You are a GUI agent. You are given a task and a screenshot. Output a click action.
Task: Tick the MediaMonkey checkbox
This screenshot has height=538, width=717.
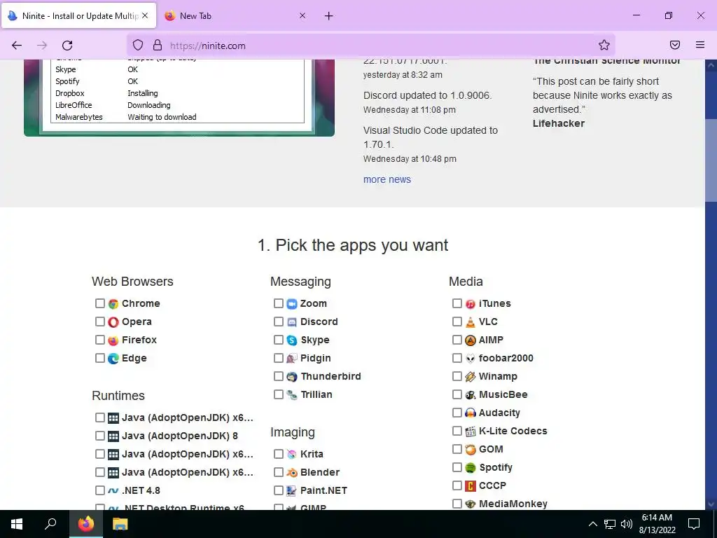[457, 503]
